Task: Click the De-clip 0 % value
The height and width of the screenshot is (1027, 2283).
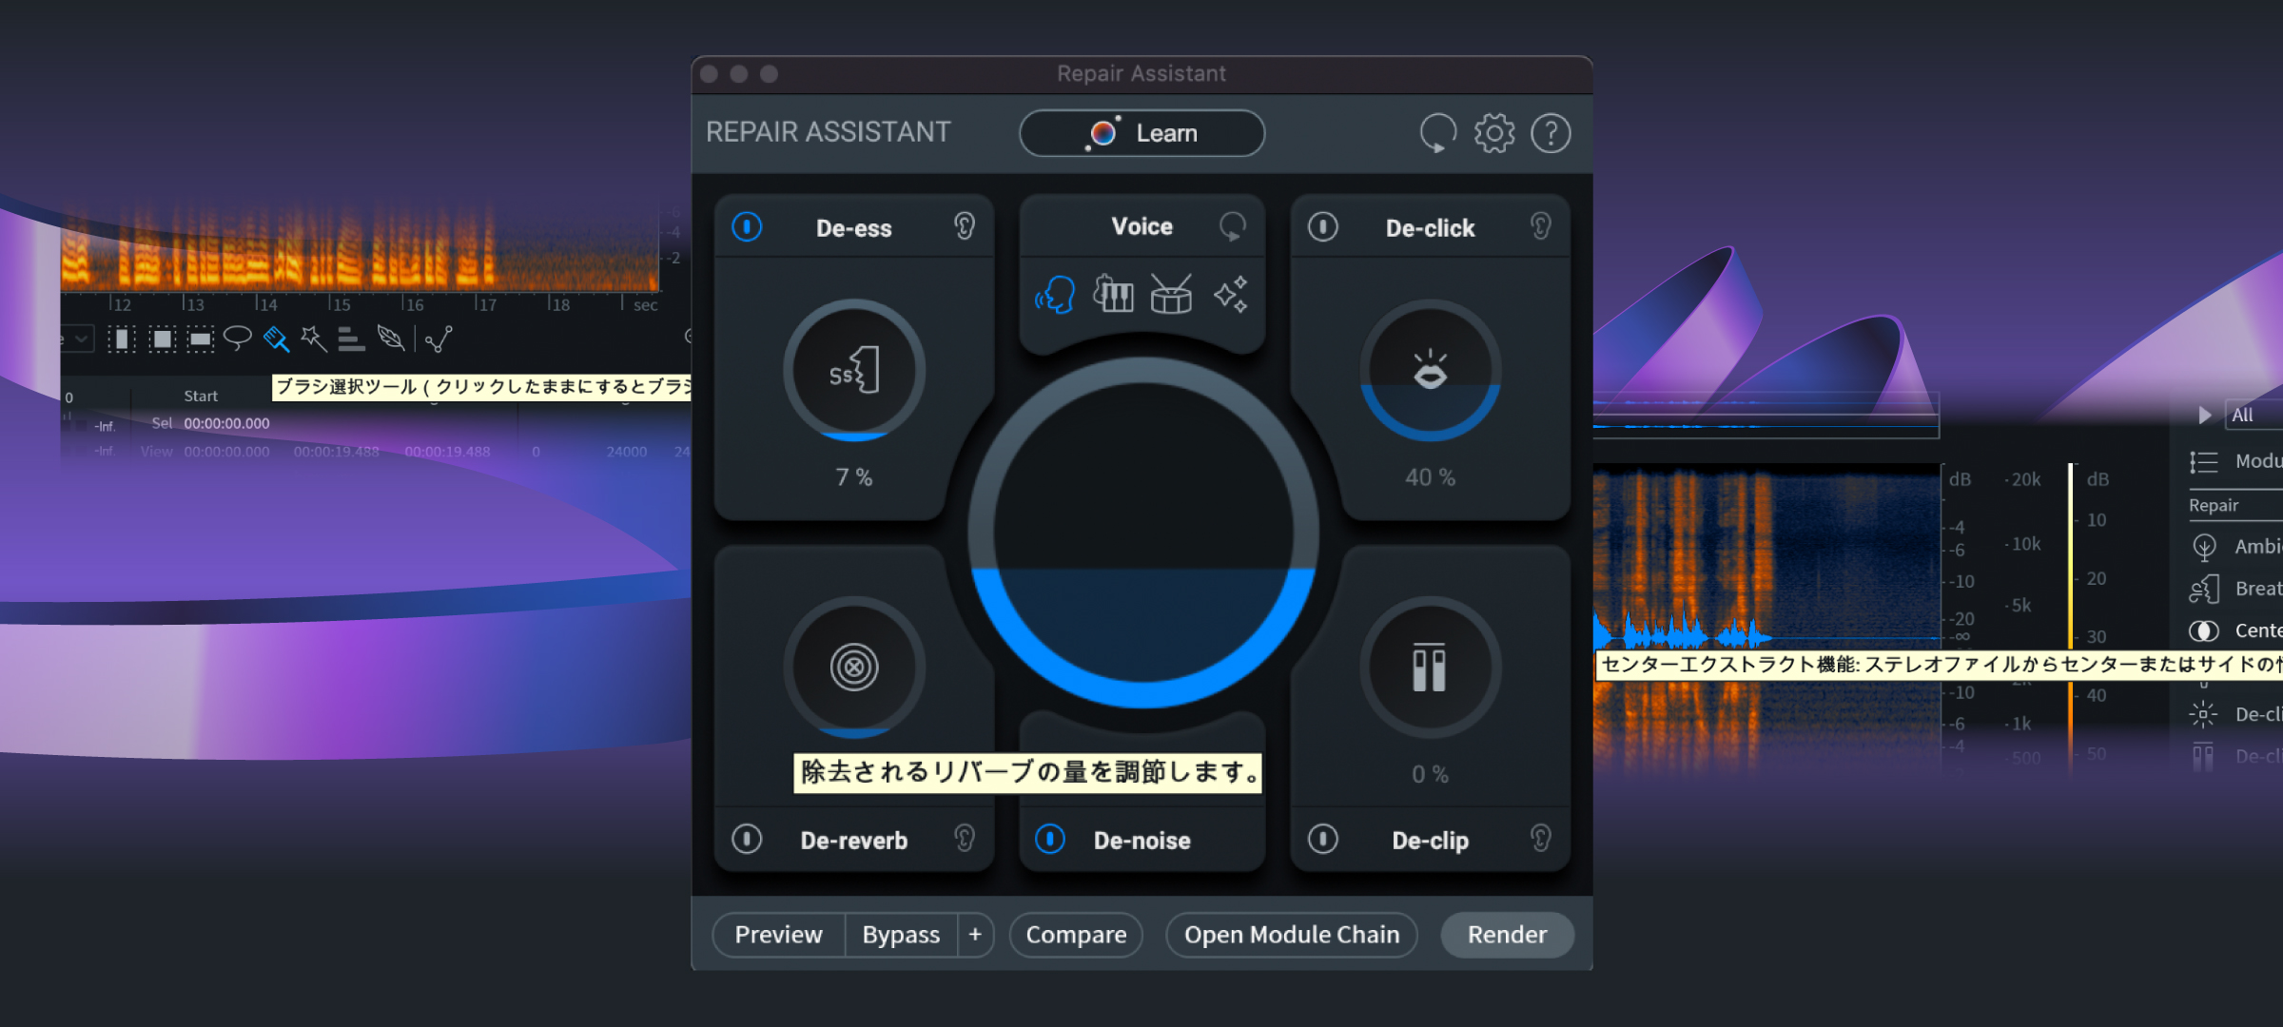Action: 1430,774
